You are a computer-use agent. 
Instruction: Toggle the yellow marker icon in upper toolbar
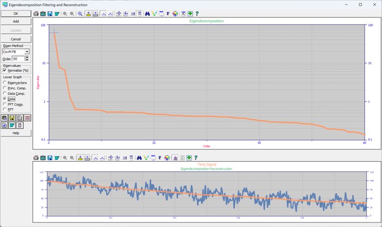coord(88,14)
